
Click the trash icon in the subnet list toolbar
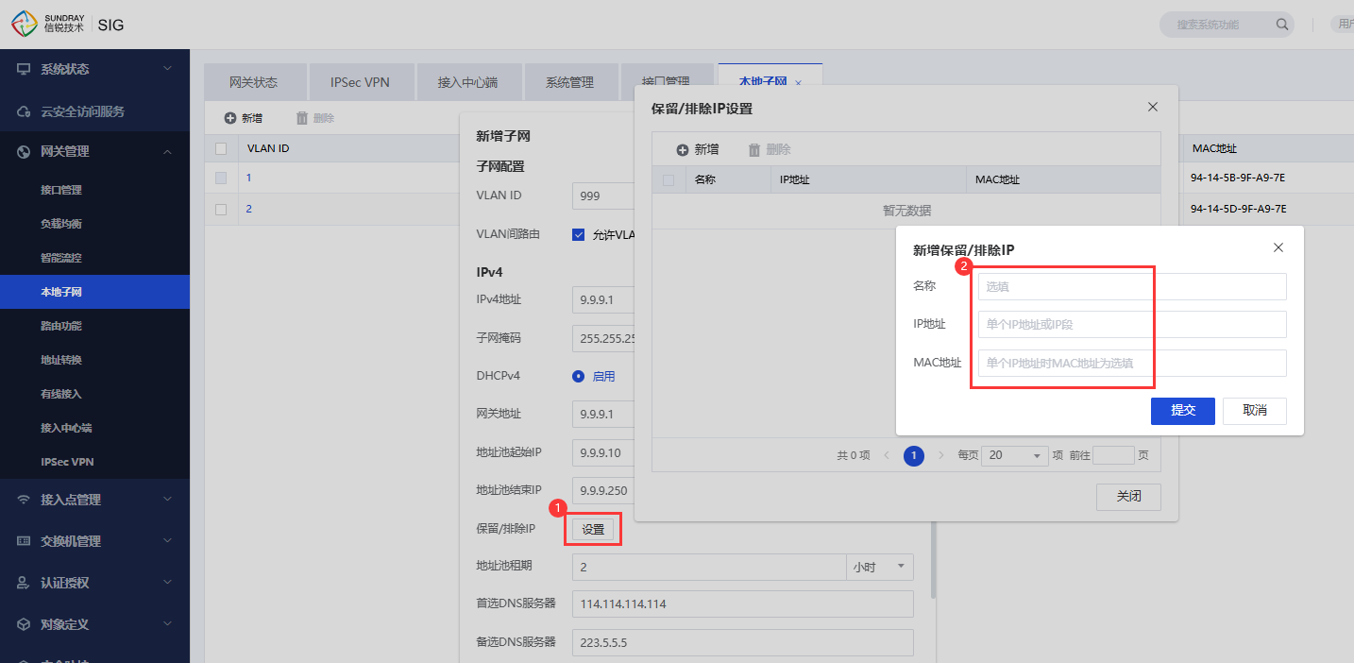tap(302, 118)
